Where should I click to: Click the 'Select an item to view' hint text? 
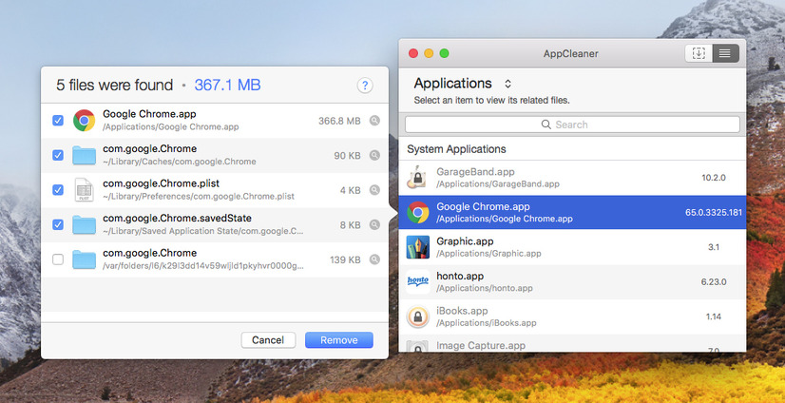click(491, 100)
